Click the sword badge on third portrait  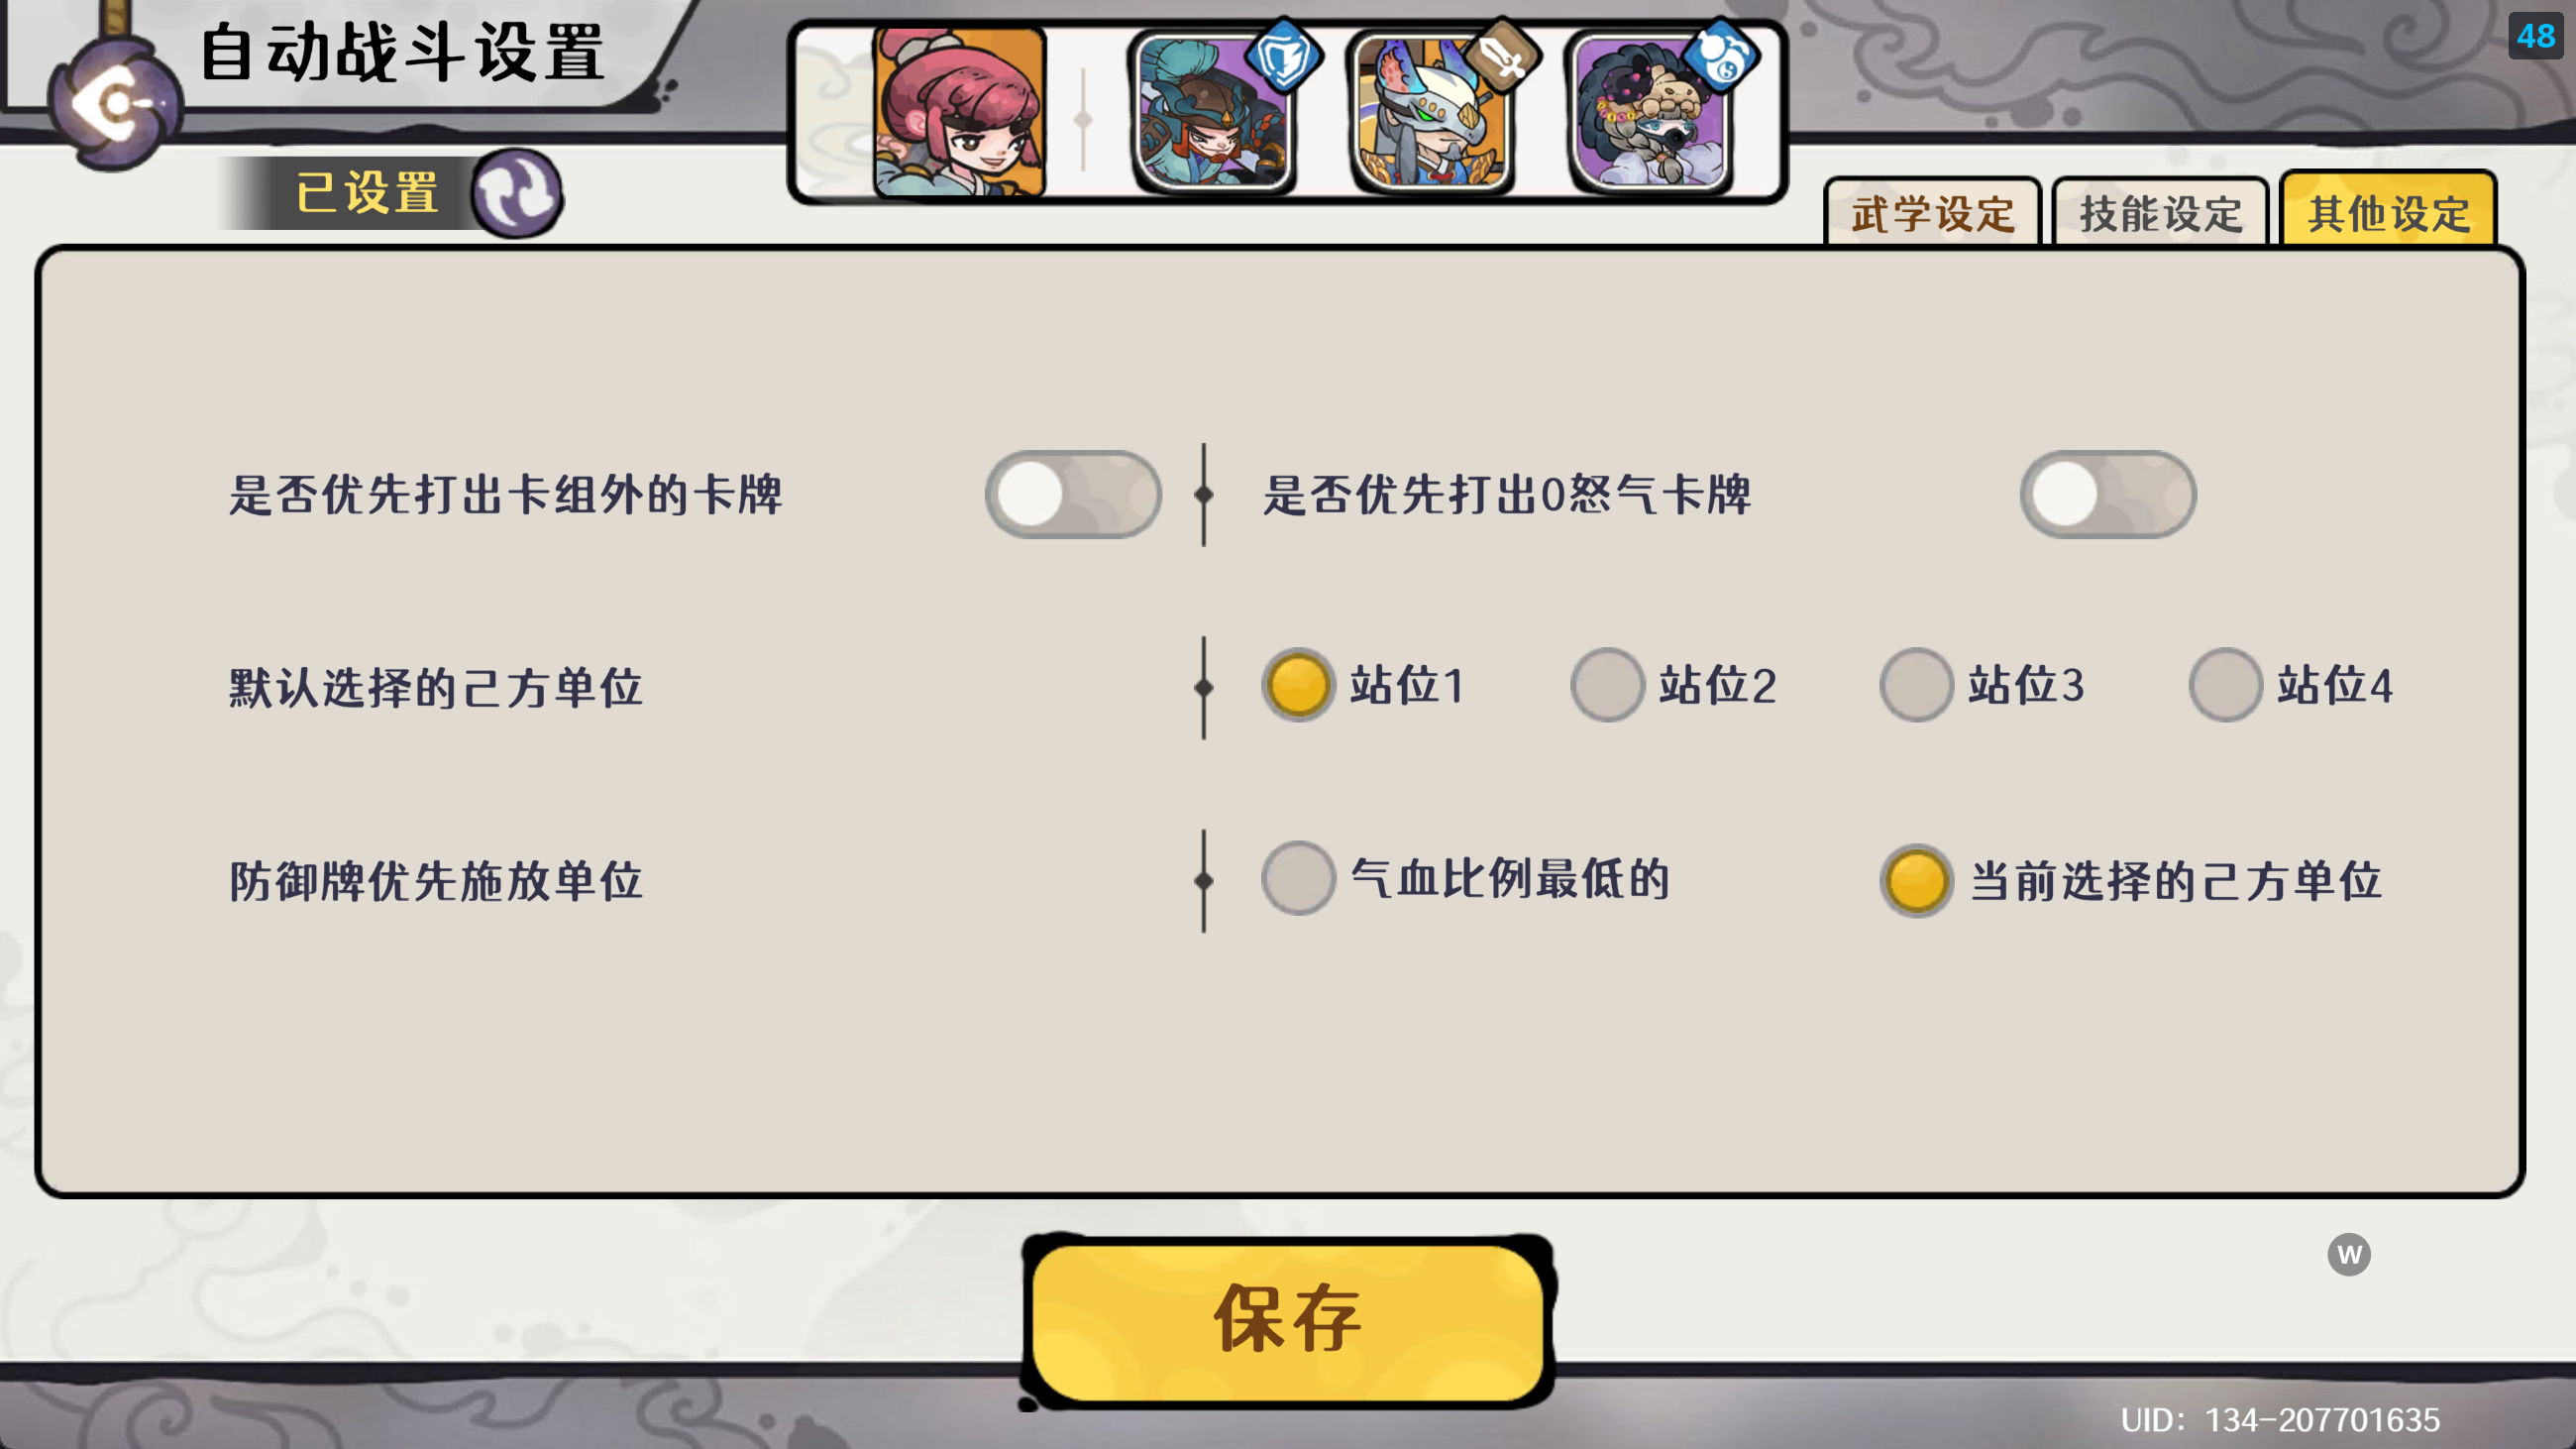click(1503, 57)
